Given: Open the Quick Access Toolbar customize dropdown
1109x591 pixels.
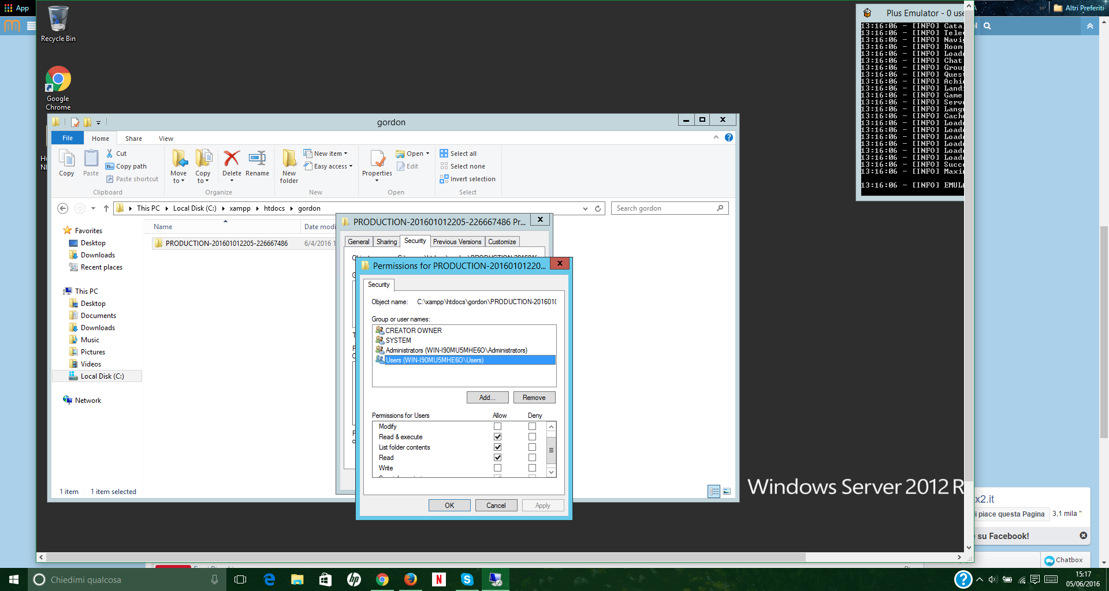Looking at the screenshot, I should (x=99, y=122).
